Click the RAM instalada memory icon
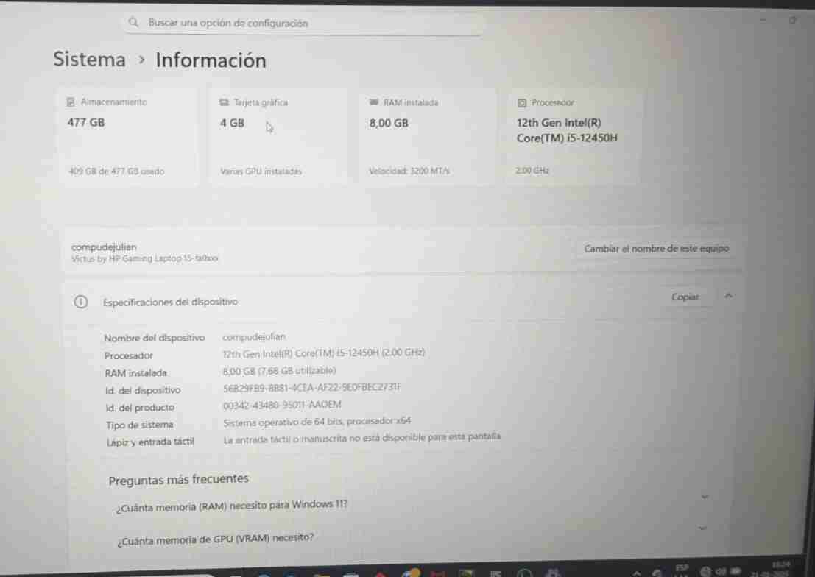Image resolution: width=815 pixels, height=577 pixels. click(374, 102)
